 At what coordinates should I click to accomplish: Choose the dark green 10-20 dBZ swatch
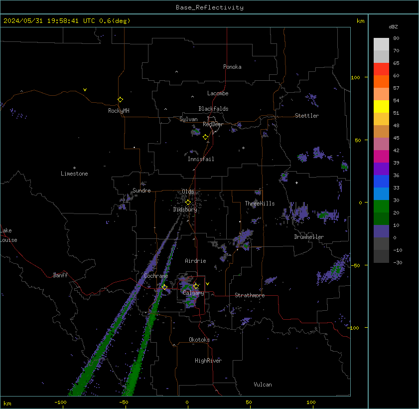[x=381, y=218]
